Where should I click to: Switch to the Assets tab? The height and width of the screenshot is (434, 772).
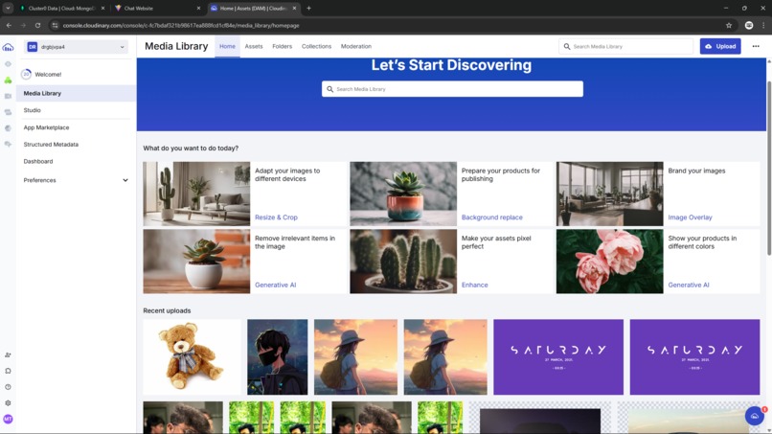[254, 46]
